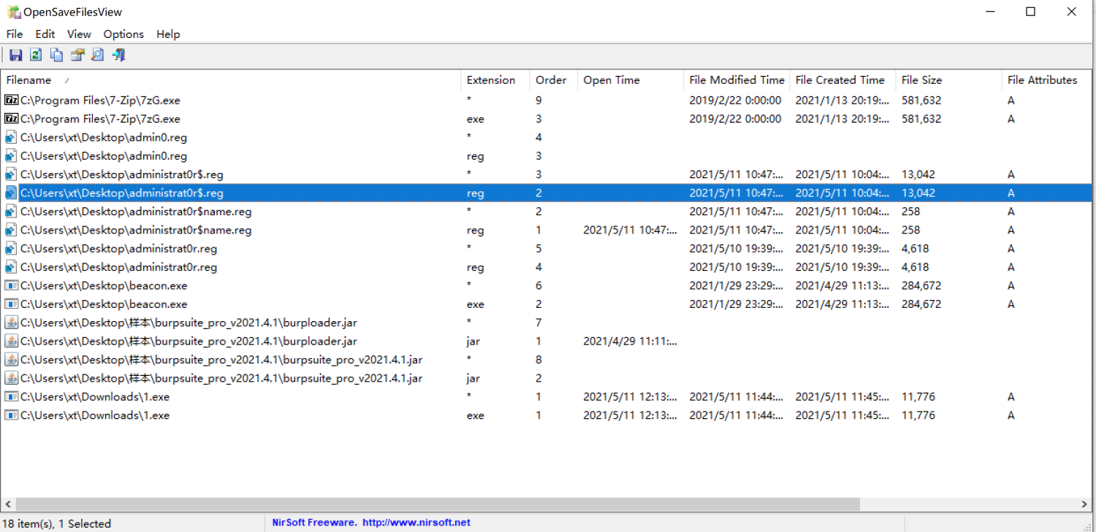Click file icon on administrat0r.reg row with order 5

(x=12, y=248)
